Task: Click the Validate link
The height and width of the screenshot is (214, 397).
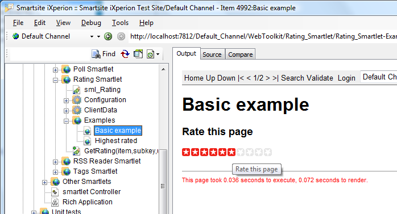Action: point(320,78)
